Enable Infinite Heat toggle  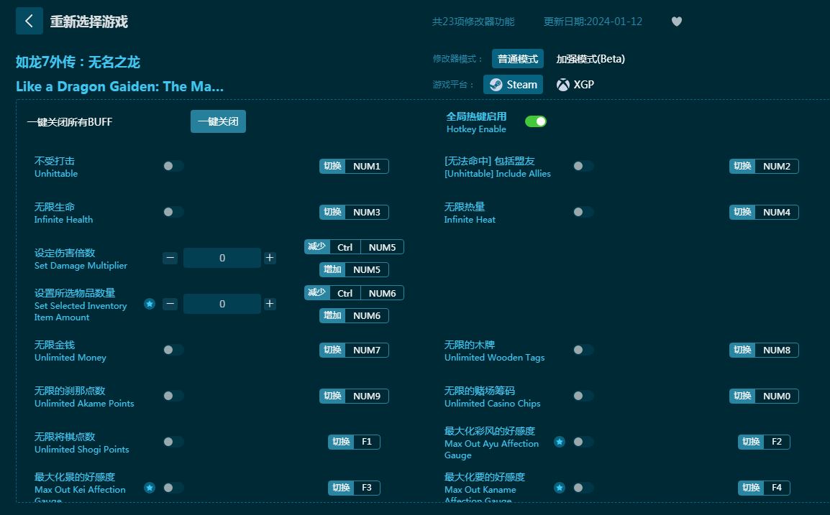pos(583,212)
